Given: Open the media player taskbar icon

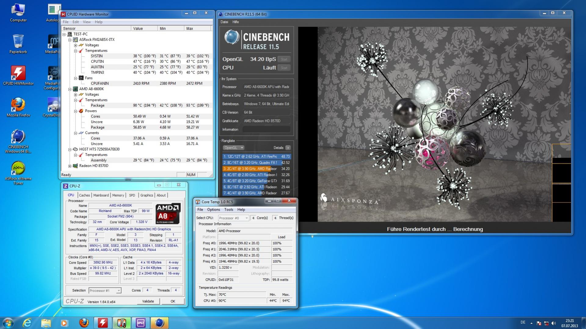Looking at the screenshot, I should click(x=64, y=323).
